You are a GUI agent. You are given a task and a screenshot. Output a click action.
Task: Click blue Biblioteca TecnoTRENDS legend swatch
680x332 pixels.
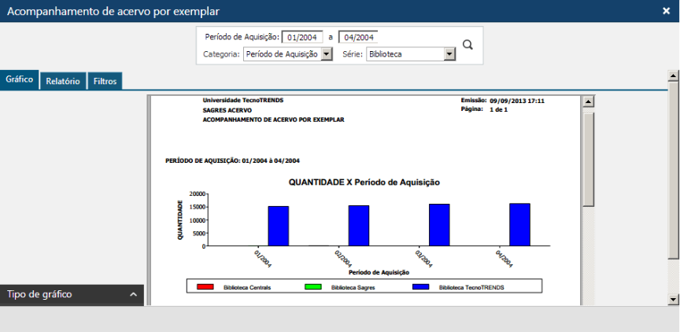coord(421,288)
